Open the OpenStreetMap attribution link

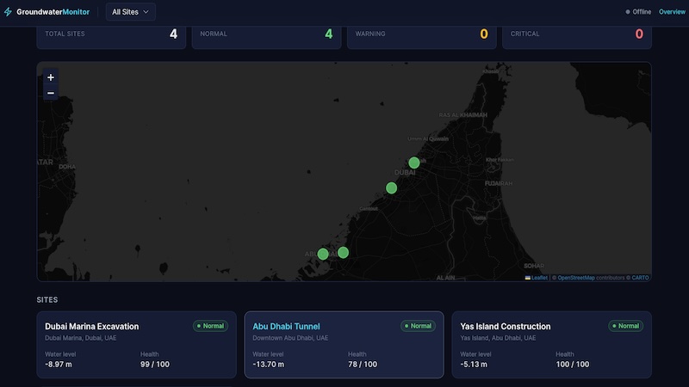576,278
